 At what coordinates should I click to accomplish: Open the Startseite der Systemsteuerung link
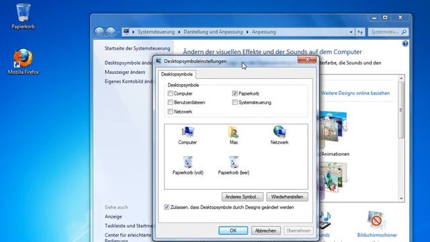[x=137, y=48]
